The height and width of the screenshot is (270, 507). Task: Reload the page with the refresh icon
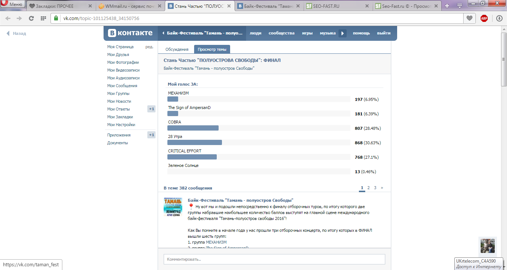tap(31, 18)
